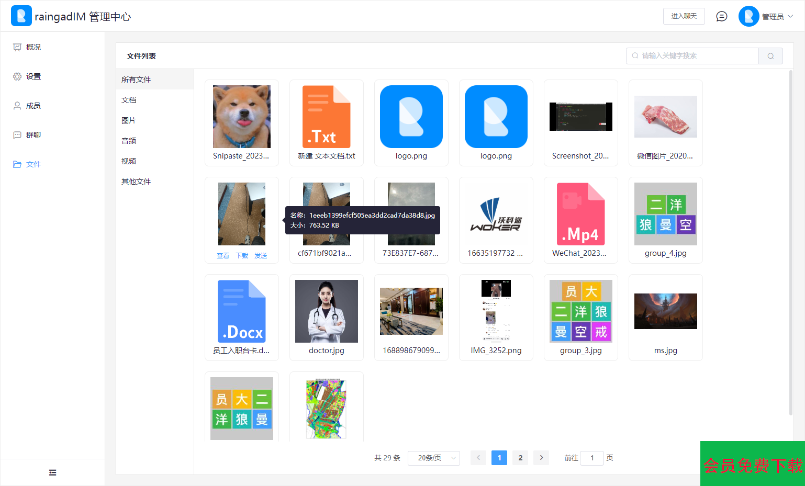The height and width of the screenshot is (486, 805).
Task: Open the WeChat Mp4 video file icon
Action: (580, 214)
